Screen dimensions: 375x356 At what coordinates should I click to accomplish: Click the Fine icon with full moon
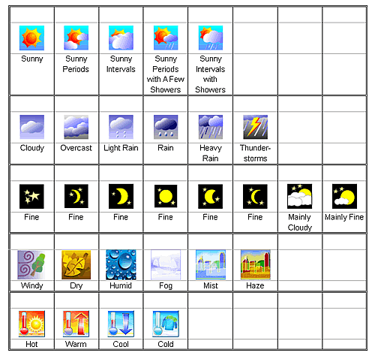[x=166, y=196]
